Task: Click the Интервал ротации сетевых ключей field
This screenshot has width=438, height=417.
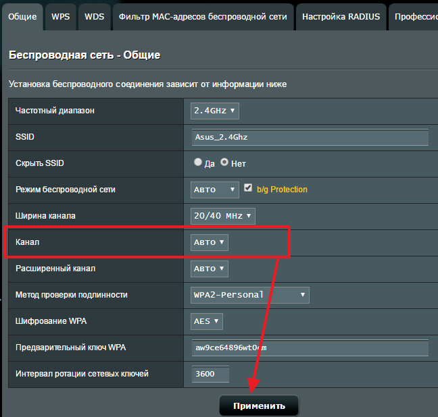Action: 210,374
